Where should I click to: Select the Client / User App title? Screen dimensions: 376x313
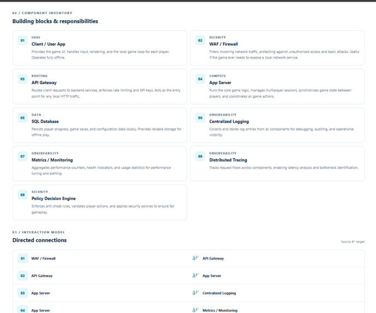click(49, 44)
